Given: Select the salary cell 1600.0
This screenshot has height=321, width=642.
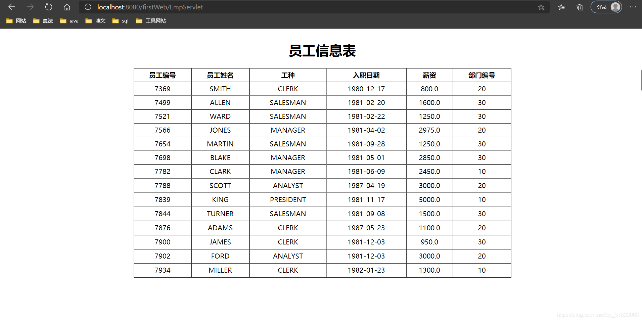Looking at the screenshot, I should [429, 103].
